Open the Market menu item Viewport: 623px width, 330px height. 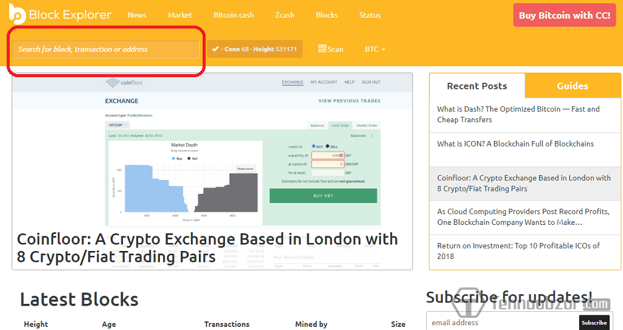pyautogui.click(x=180, y=15)
